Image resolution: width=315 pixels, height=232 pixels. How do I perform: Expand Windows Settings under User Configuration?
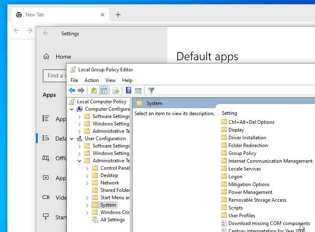(79, 154)
